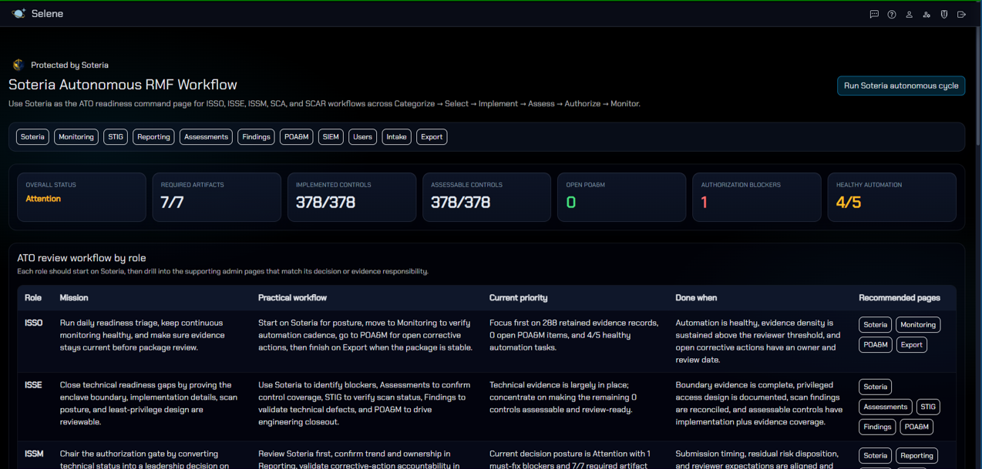
Task: Switch to the SIEM navigation pill
Action: click(331, 137)
